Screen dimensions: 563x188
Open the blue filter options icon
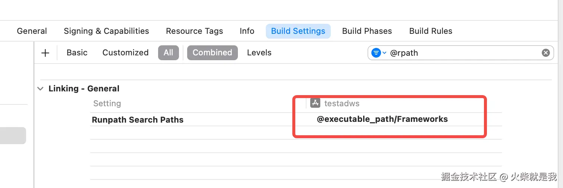(x=377, y=53)
